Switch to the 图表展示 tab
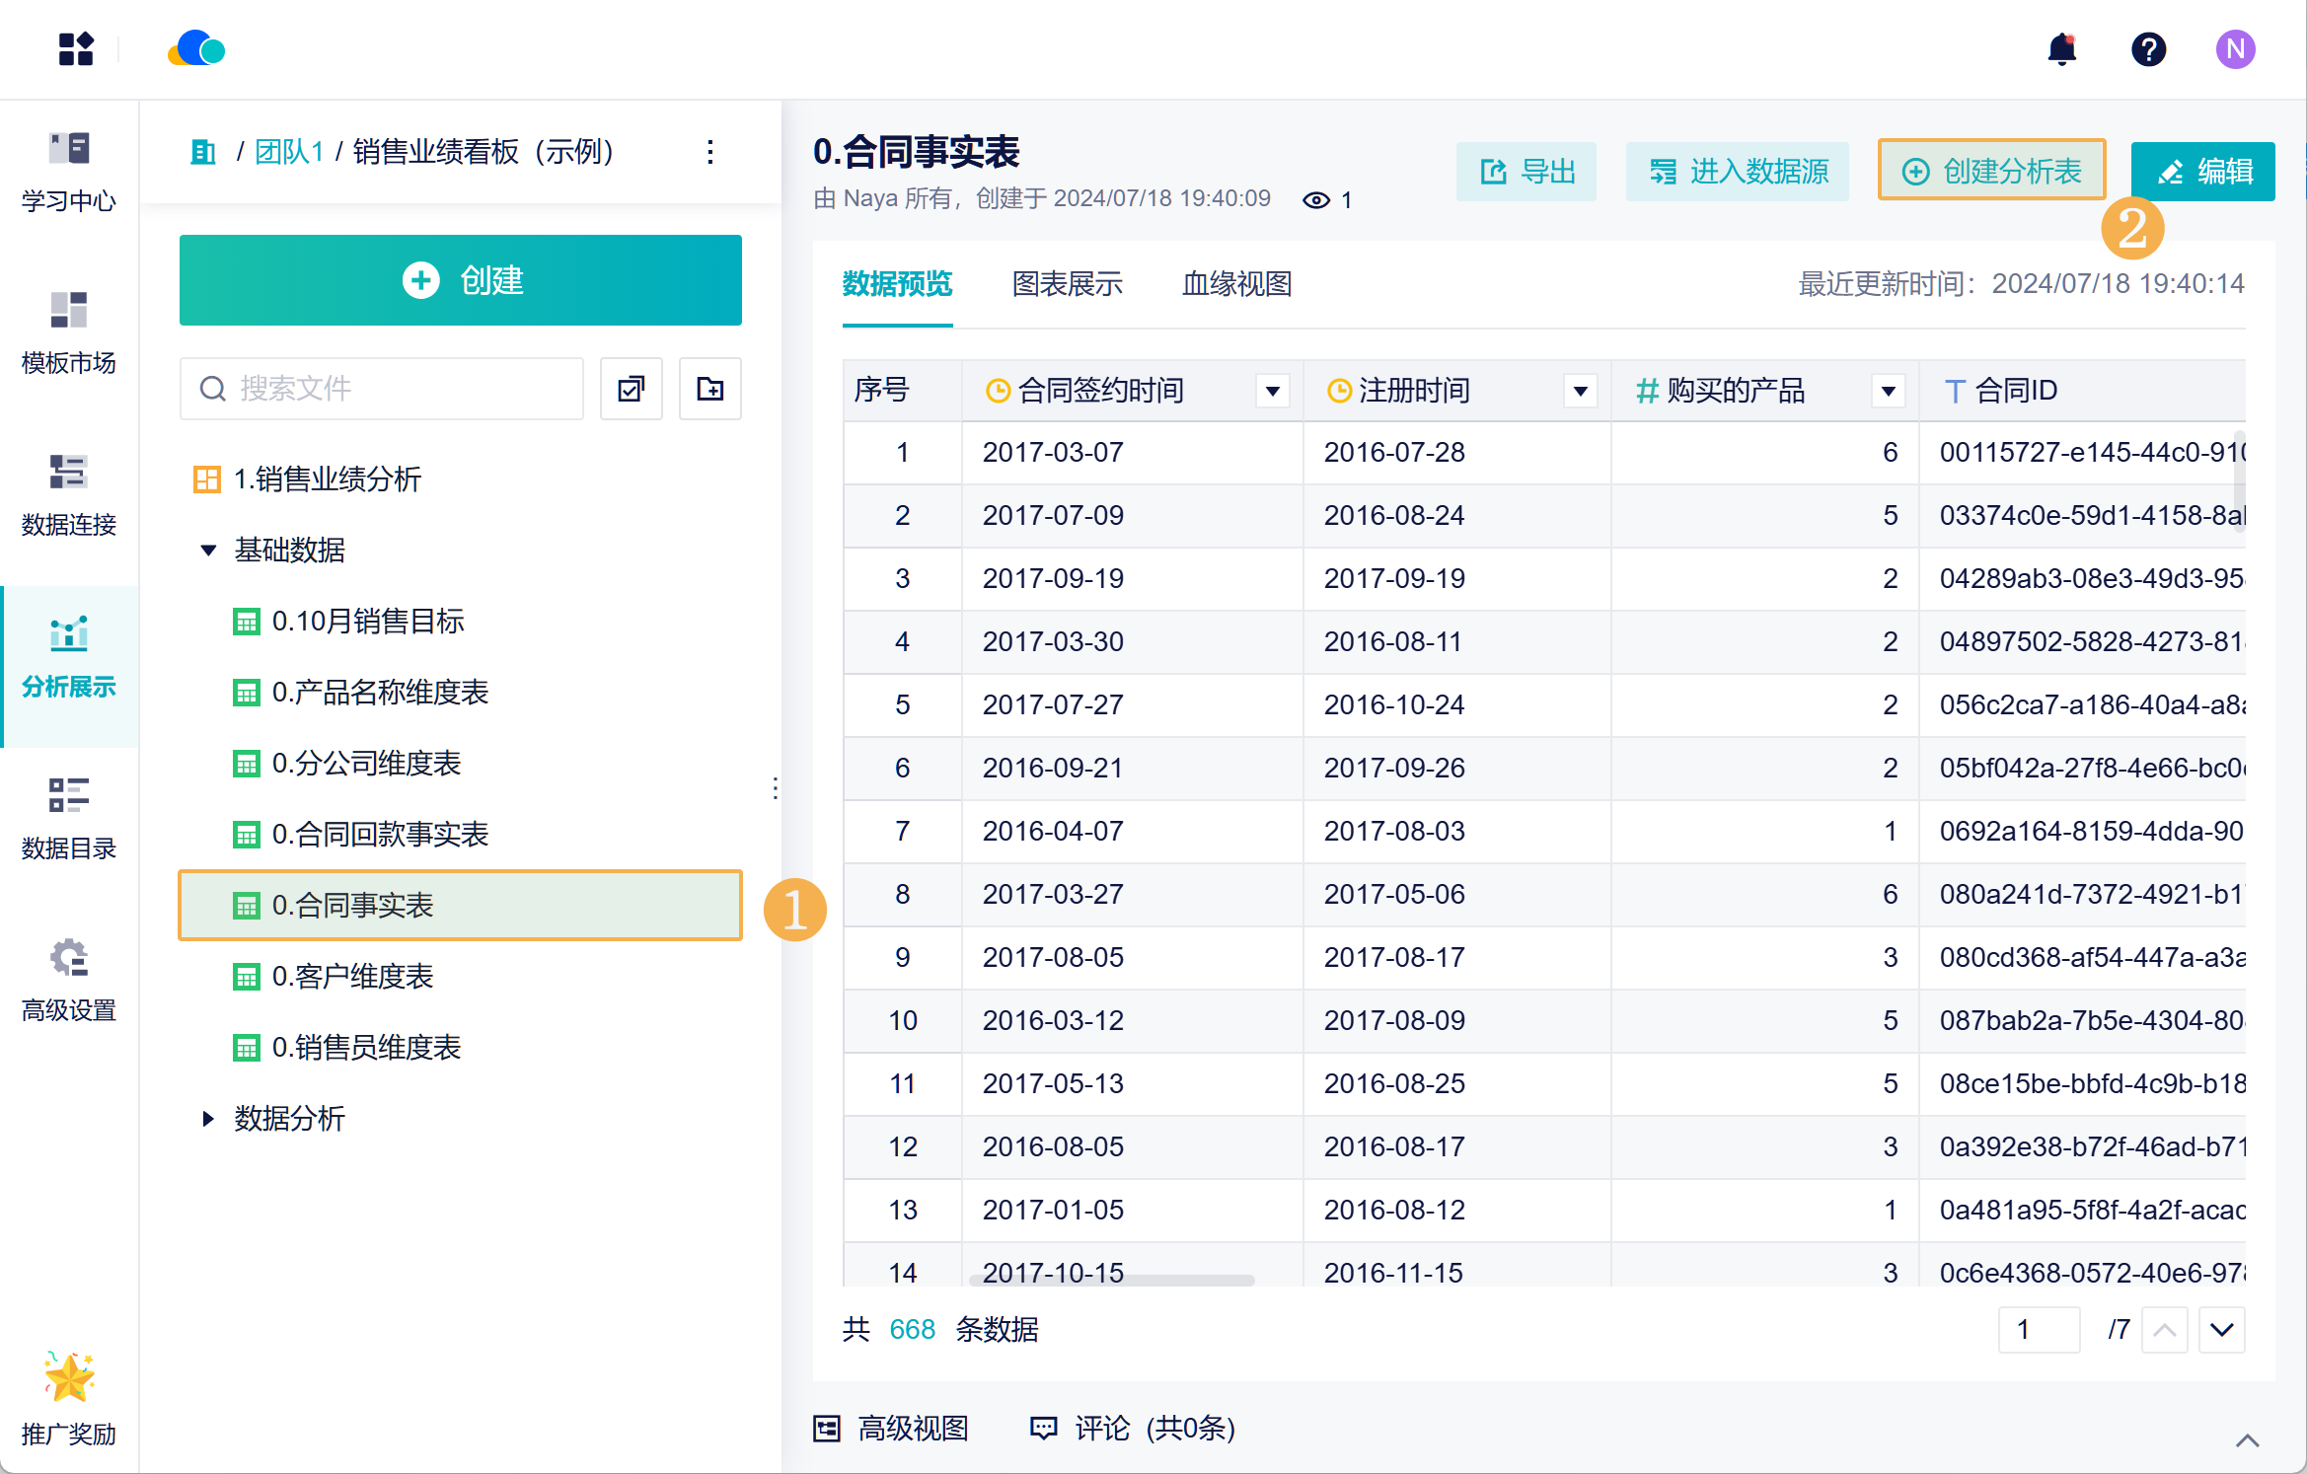This screenshot has height=1474, width=2307. [1068, 284]
